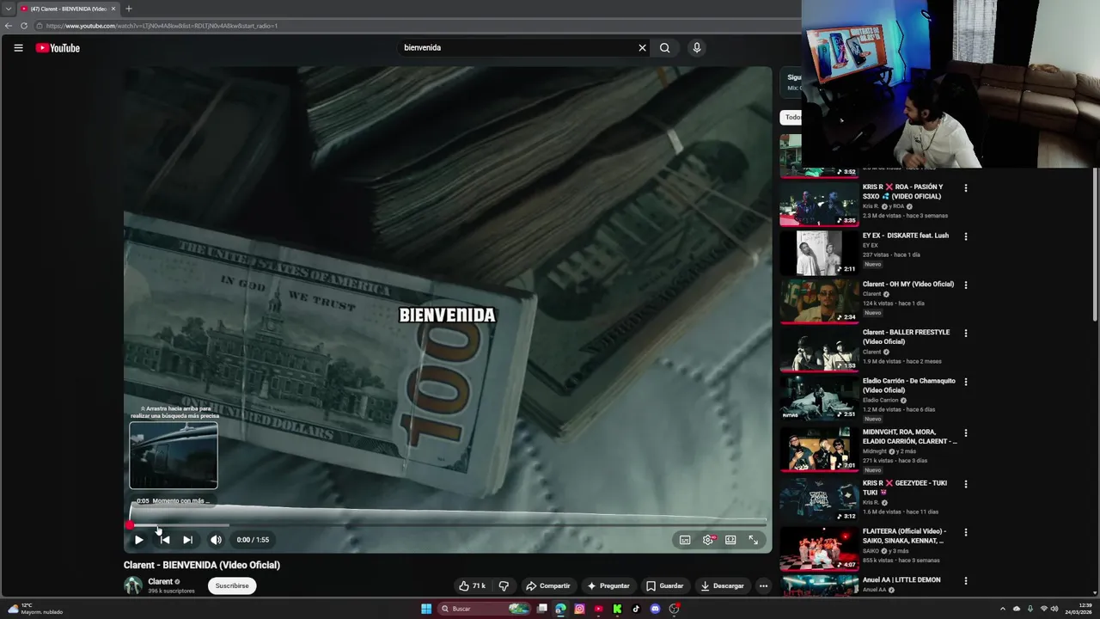The image size is (1100, 619).
Task: Skip to the next video
Action: pos(187,540)
